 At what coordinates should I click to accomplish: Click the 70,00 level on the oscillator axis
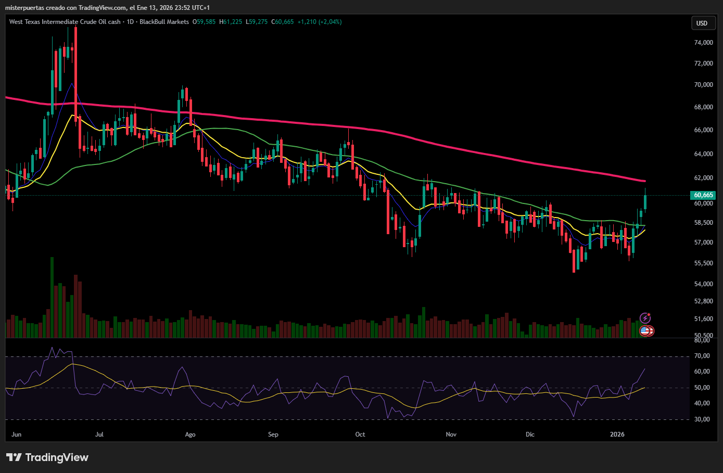tap(702, 356)
